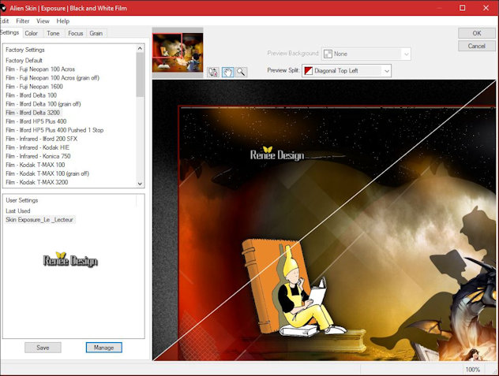The image size is (499, 376).
Task: Open the Help menu
Action: pos(62,21)
